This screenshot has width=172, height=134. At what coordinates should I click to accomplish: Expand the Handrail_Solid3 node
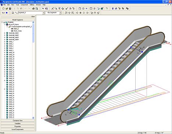[5, 37]
